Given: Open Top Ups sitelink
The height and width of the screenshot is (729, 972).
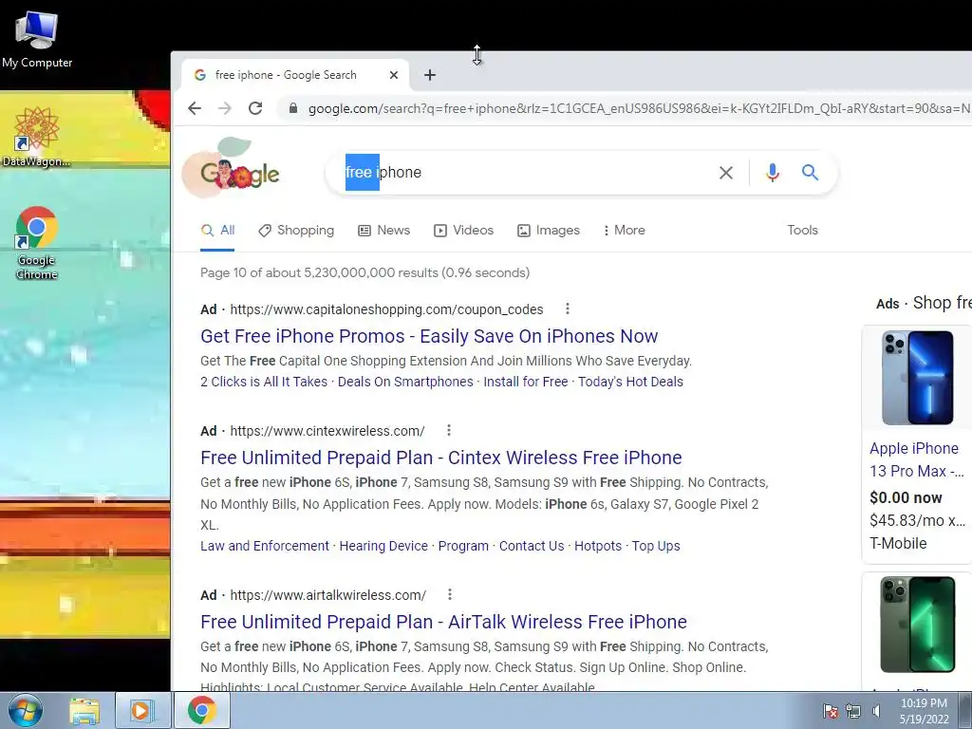Looking at the screenshot, I should pos(656,546).
